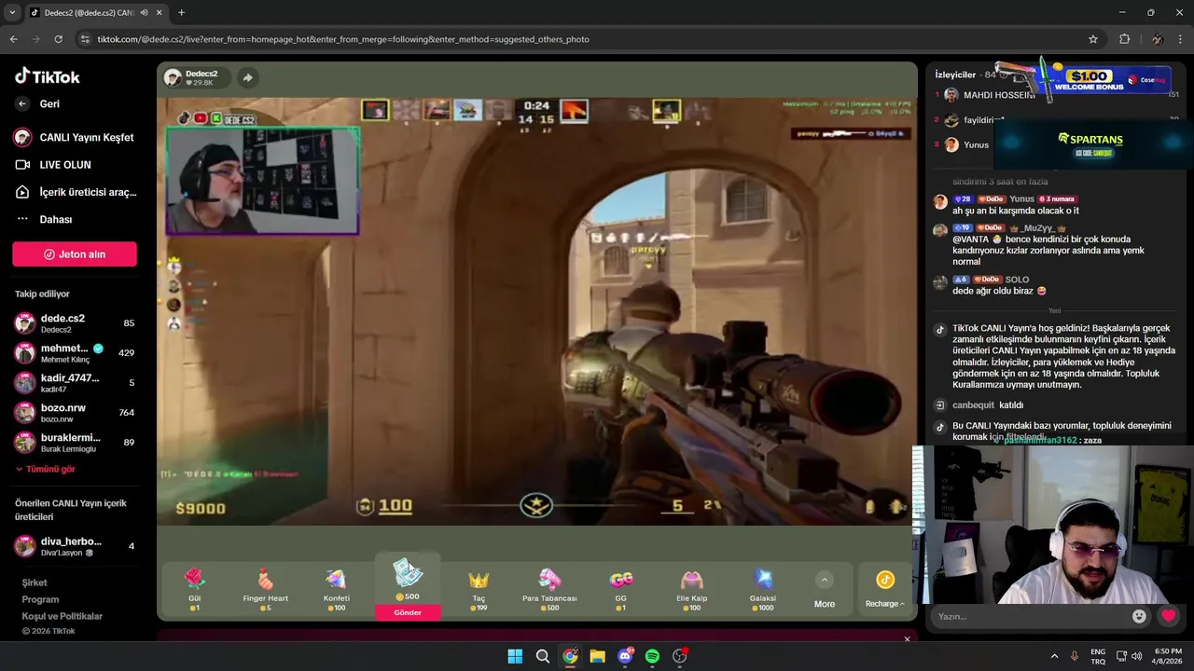Open LIVE OLUN option

(53, 165)
